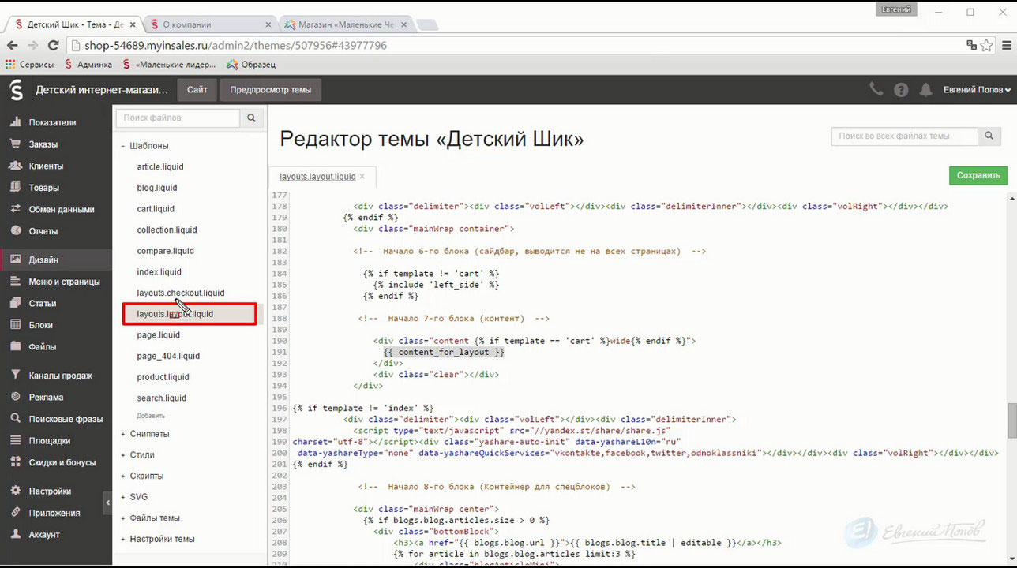Click the Поиск файлов input field
Viewport: 1017px width, 568px height.
point(178,118)
